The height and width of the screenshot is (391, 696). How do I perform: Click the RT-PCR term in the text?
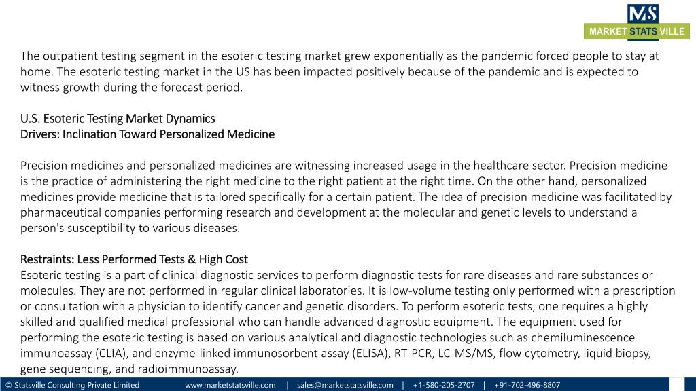click(413, 353)
